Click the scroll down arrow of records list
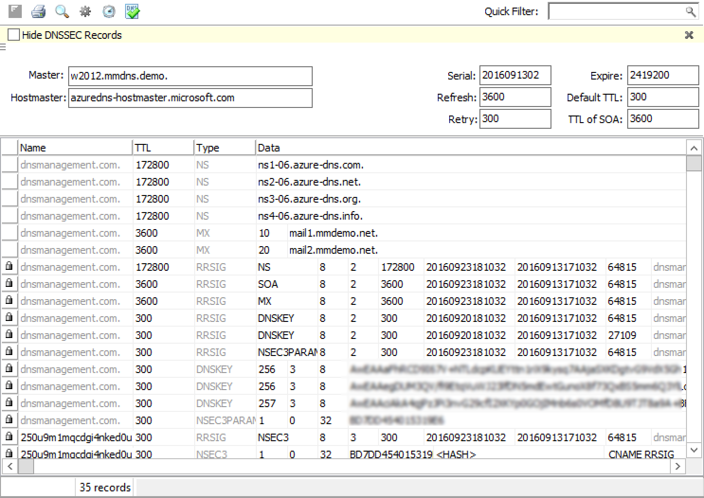 coord(694,450)
